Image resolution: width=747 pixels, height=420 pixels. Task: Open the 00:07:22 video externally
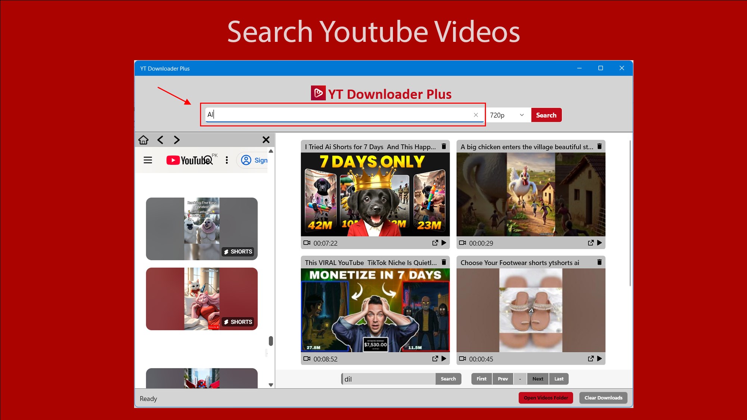pos(435,243)
